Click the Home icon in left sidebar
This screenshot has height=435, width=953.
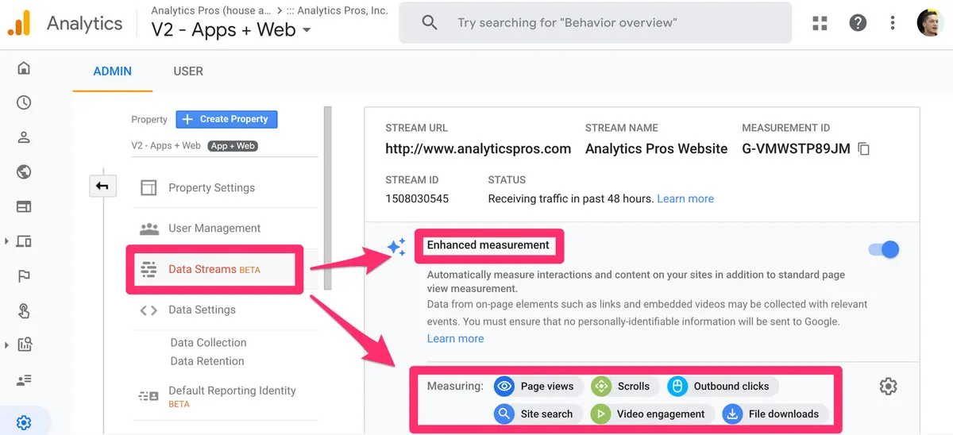(24, 68)
